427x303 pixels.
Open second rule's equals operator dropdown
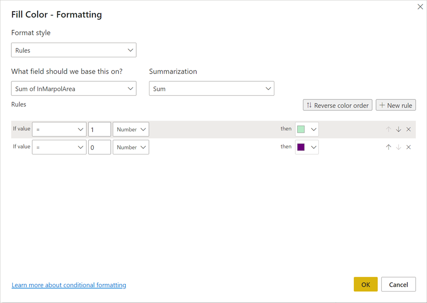pyautogui.click(x=59, y=147)
